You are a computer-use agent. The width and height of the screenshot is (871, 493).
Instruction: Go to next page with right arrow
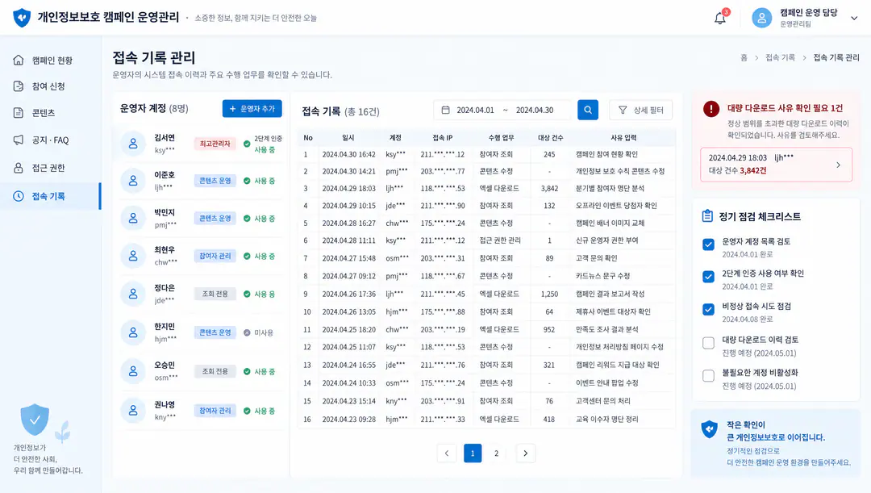[526, 453]
